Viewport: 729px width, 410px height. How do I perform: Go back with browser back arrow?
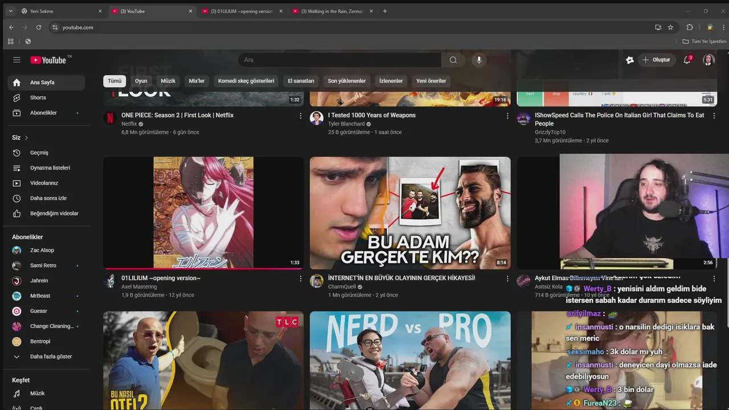point(11,27)
